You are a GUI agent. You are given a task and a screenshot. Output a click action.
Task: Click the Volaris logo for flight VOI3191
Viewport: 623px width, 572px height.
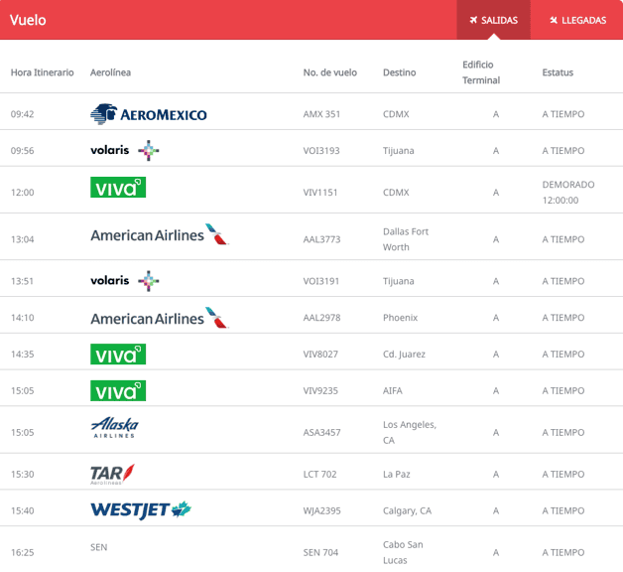125,281
